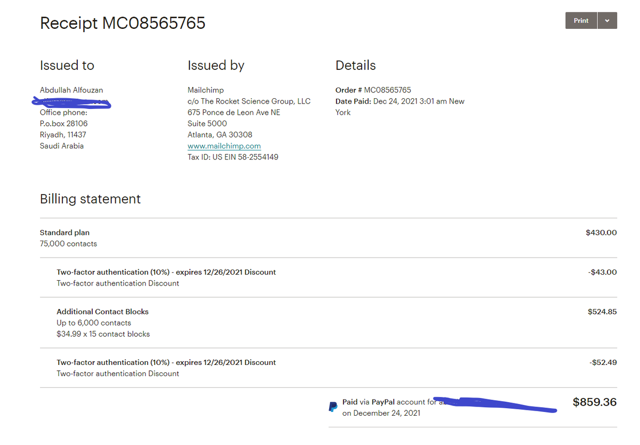Screen dimensions: 640x445
Task: Click the Riyadh, 11437 line
Action: coord(63,134)
